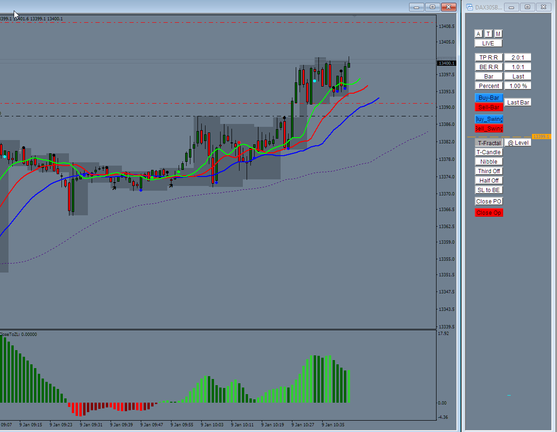Click the -4.36 histogram scale value

443,417
